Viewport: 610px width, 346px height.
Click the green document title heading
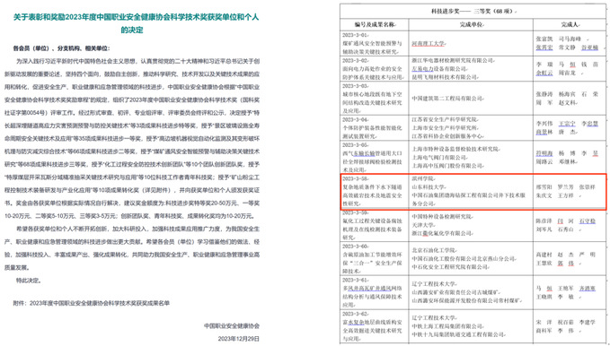(136, 23)
